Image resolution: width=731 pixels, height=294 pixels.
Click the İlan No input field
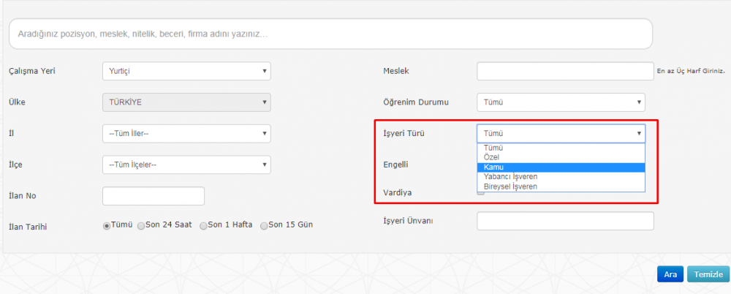pyautogui.click(x=154, y=196)
